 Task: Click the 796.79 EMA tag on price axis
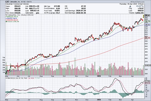click(147, 21)
